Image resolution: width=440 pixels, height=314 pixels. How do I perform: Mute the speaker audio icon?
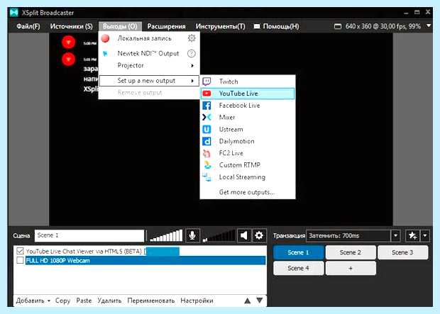click(x=244, y=235)
